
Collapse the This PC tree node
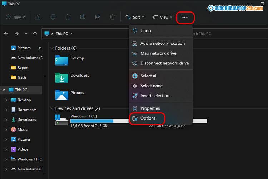point(4,90)
